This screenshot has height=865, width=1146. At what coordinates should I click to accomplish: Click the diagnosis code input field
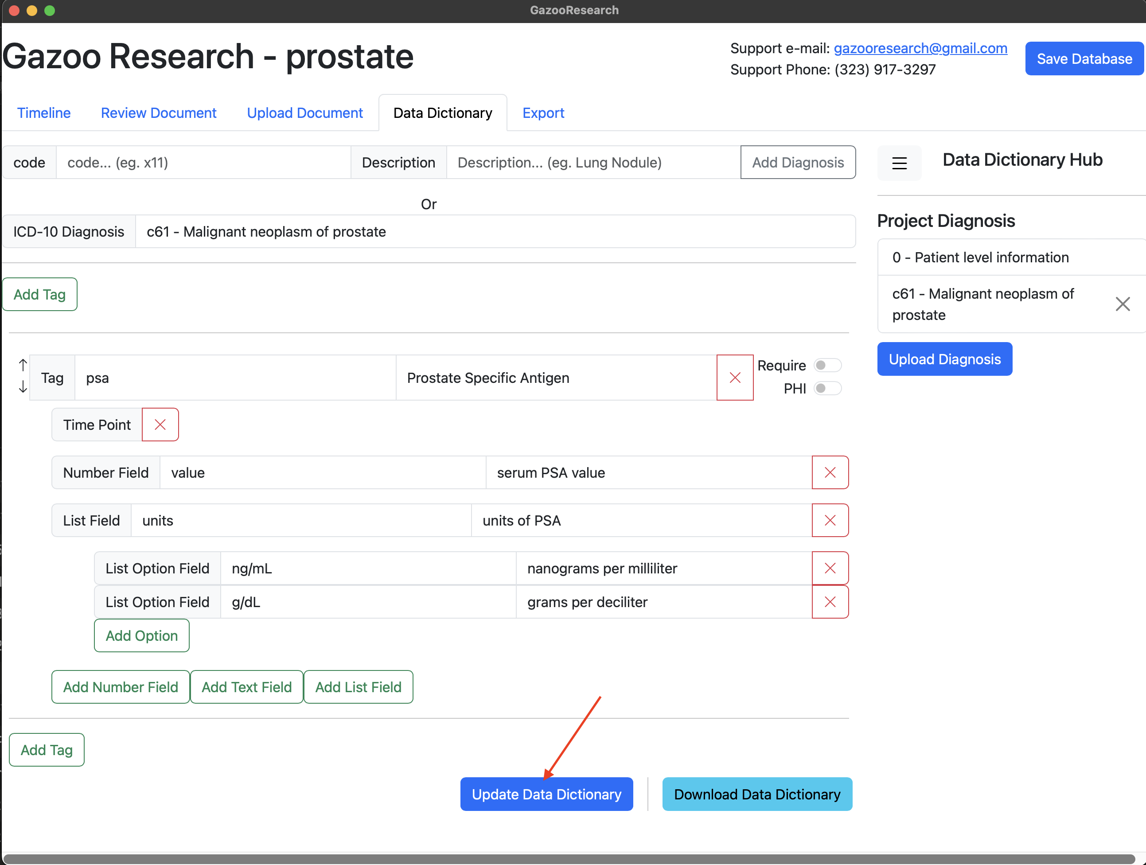pyautogui.click(x=203, y=163)
